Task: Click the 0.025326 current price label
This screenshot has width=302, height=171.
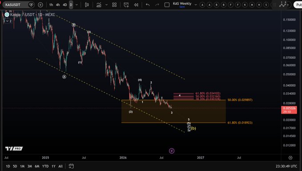Action: click(289, 110)
